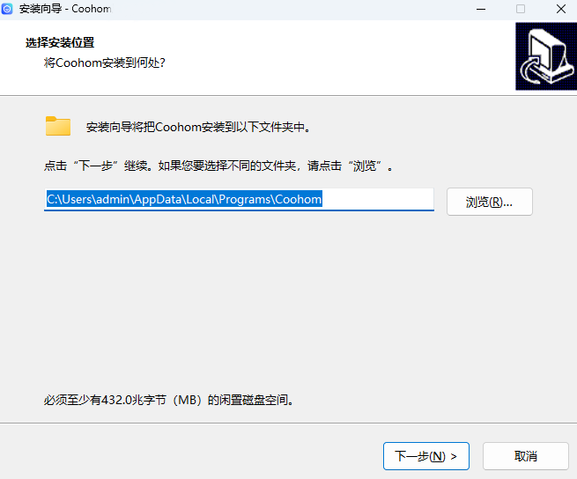
Task: Click the window title 安装向导 - Coohom
Action: tap(65, 9)
